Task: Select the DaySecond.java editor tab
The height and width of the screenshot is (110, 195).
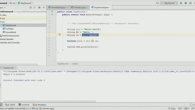Action: point(101,7)
